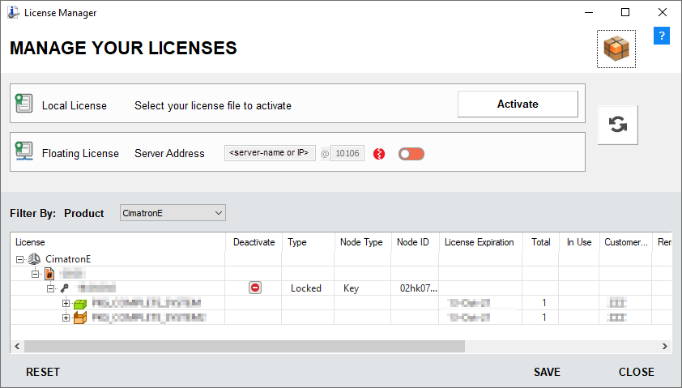Click the License Manager title bar icon
Screen dimensions: 682x388
pos(13,12)
